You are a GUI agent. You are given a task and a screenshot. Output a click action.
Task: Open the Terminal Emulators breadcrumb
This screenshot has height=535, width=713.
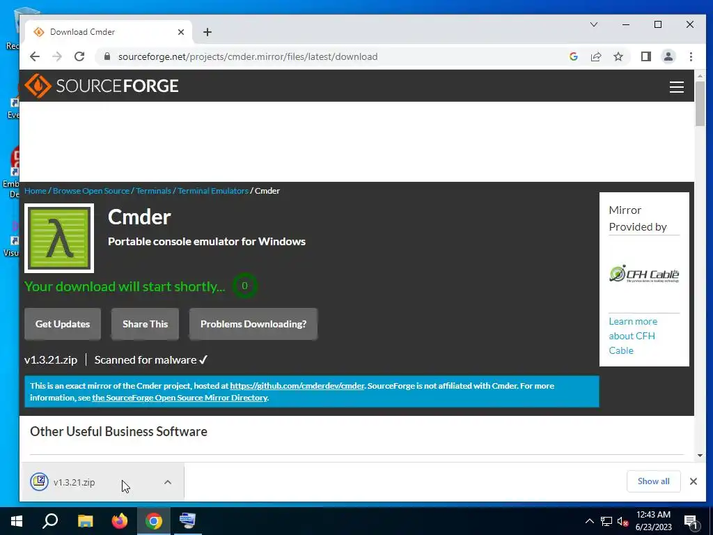click(x=213, y=191)
